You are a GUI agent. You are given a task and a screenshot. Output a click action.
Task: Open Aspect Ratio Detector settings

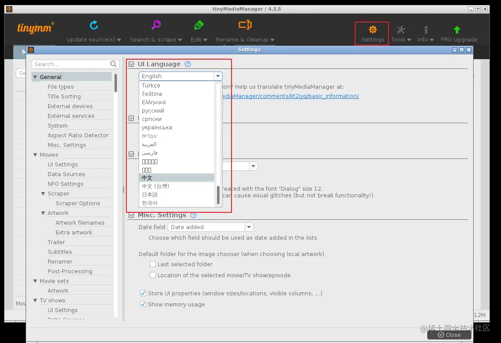click(x=78, y=136)
